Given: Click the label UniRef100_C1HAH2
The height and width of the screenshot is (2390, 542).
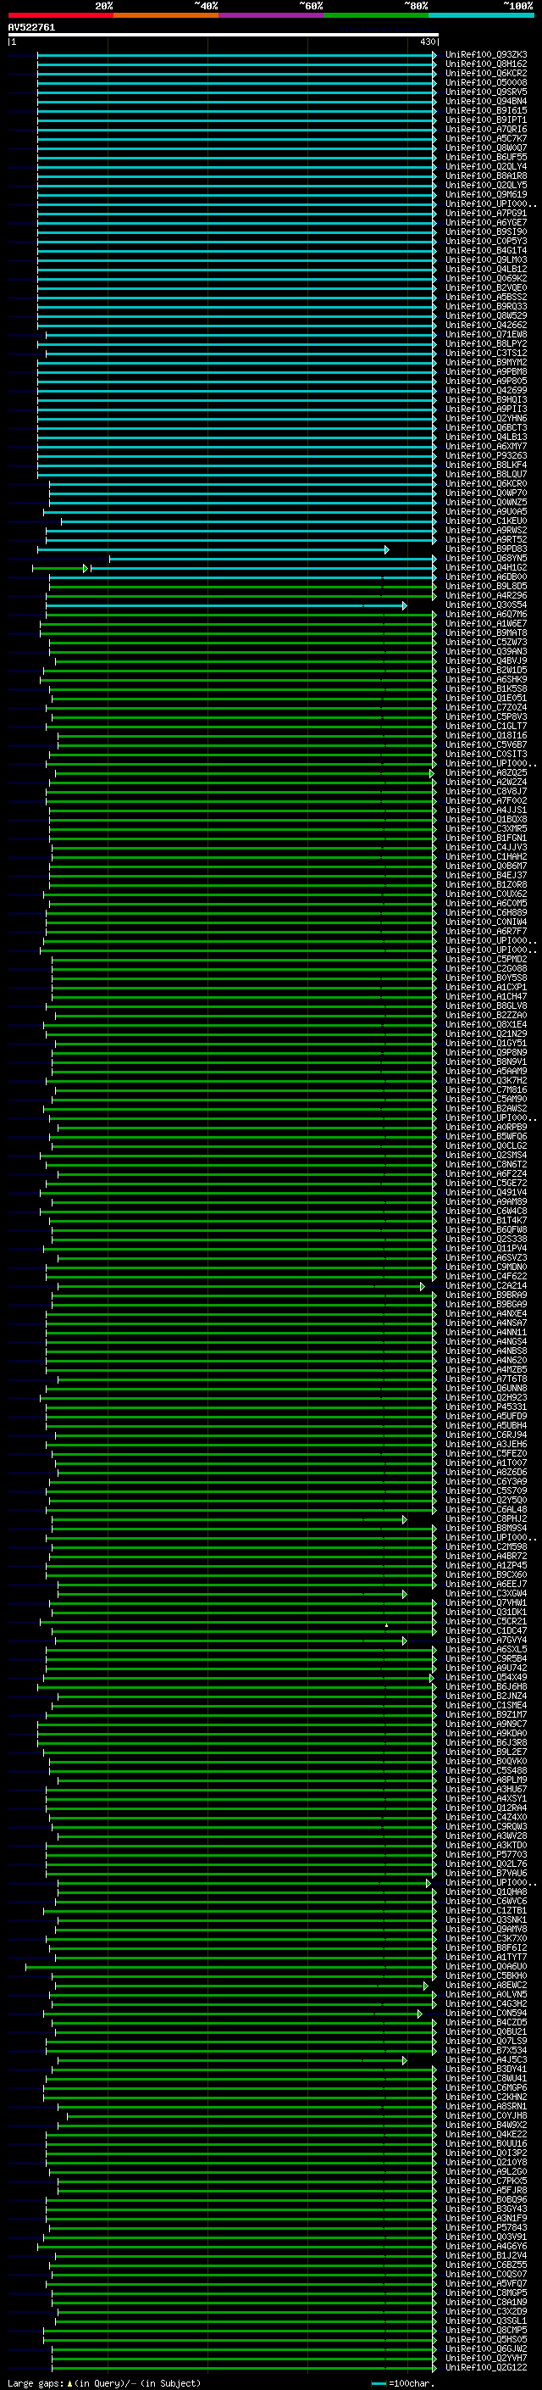Looking at the screenshot, I should pos(486,856).
